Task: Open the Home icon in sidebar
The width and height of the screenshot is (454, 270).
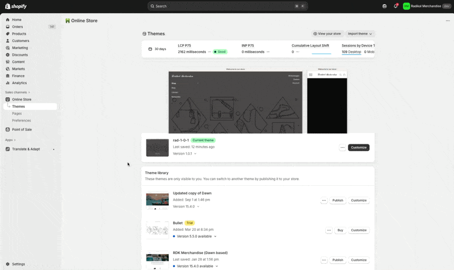Action: pyautogui.click(x=7, y=20)
